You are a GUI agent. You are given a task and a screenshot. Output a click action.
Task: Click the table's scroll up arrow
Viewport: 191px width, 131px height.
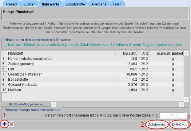coord(186,53)
